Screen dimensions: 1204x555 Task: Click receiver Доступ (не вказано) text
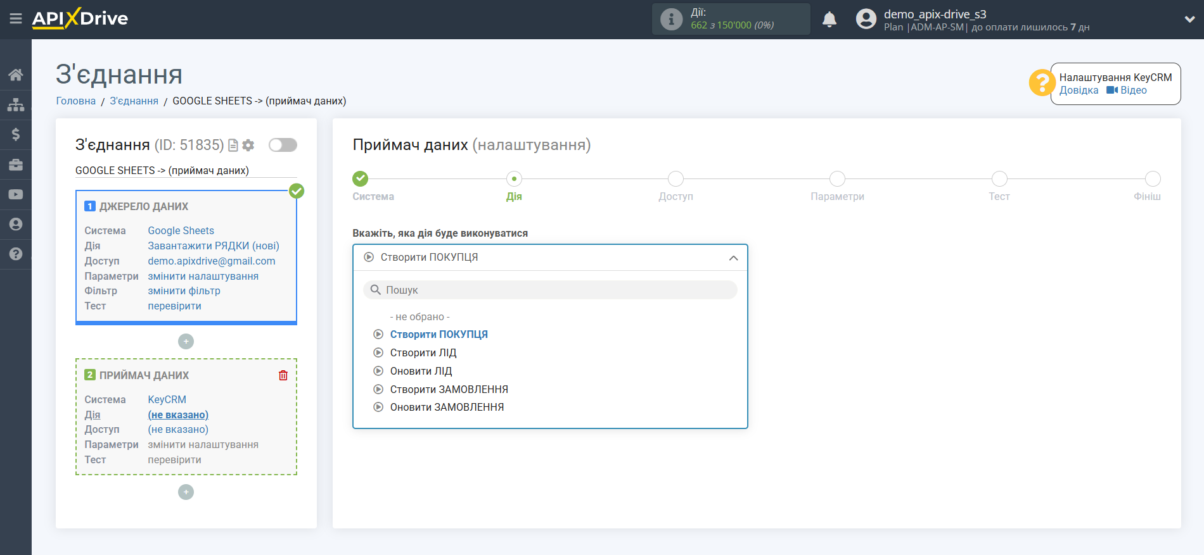pyautogui.click(x=178, y=429)
